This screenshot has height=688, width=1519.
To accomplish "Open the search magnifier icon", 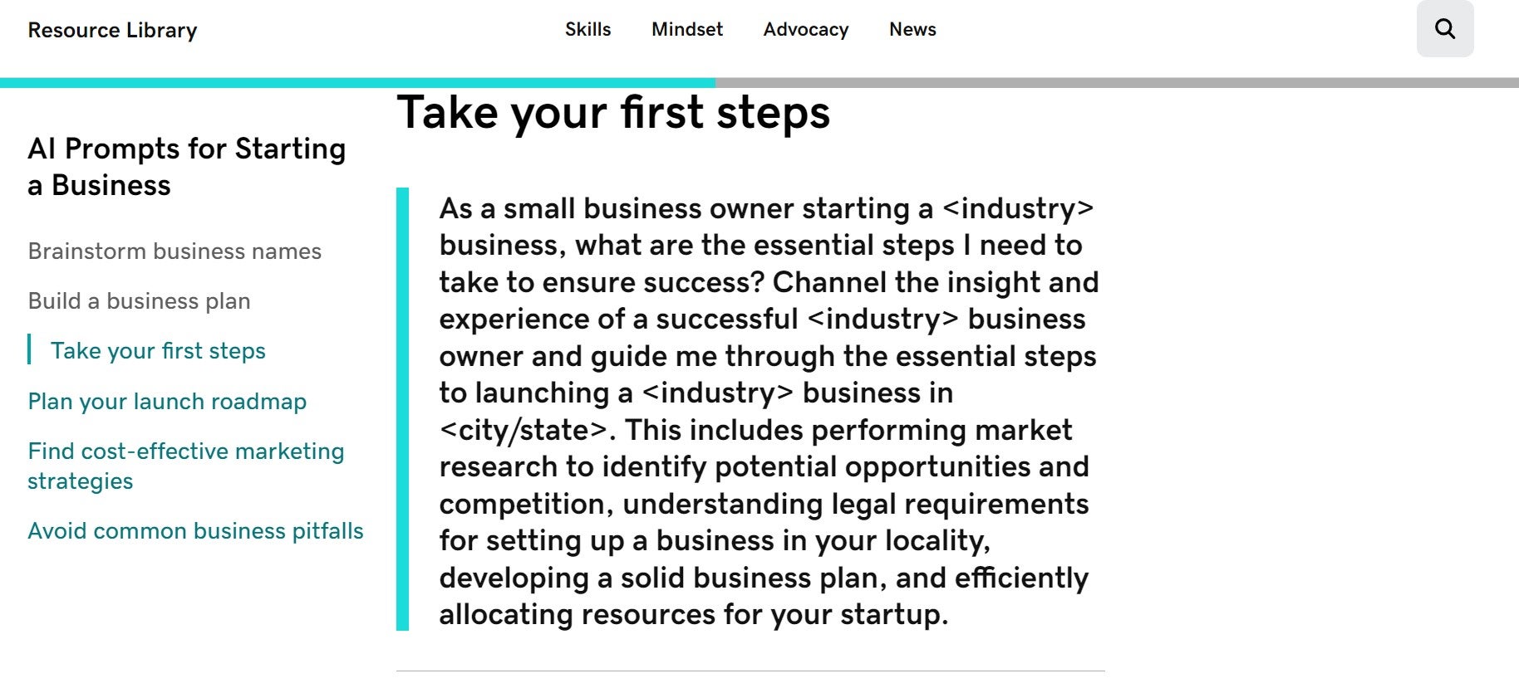I will (x=1445, y=29).
